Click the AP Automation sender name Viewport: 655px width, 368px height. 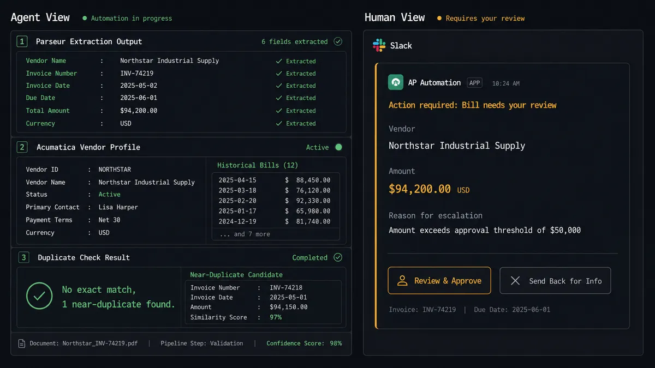[x=434, y=82]
